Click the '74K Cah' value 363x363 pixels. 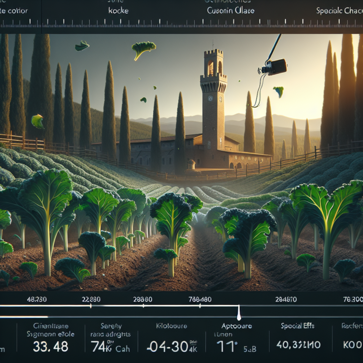[x=110, y=347]
